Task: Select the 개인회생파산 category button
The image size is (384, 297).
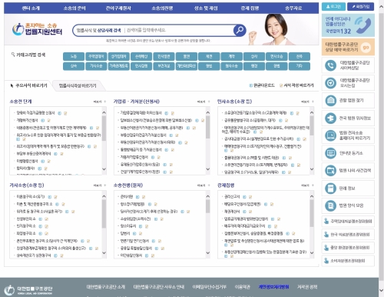Action: (187, 66)
